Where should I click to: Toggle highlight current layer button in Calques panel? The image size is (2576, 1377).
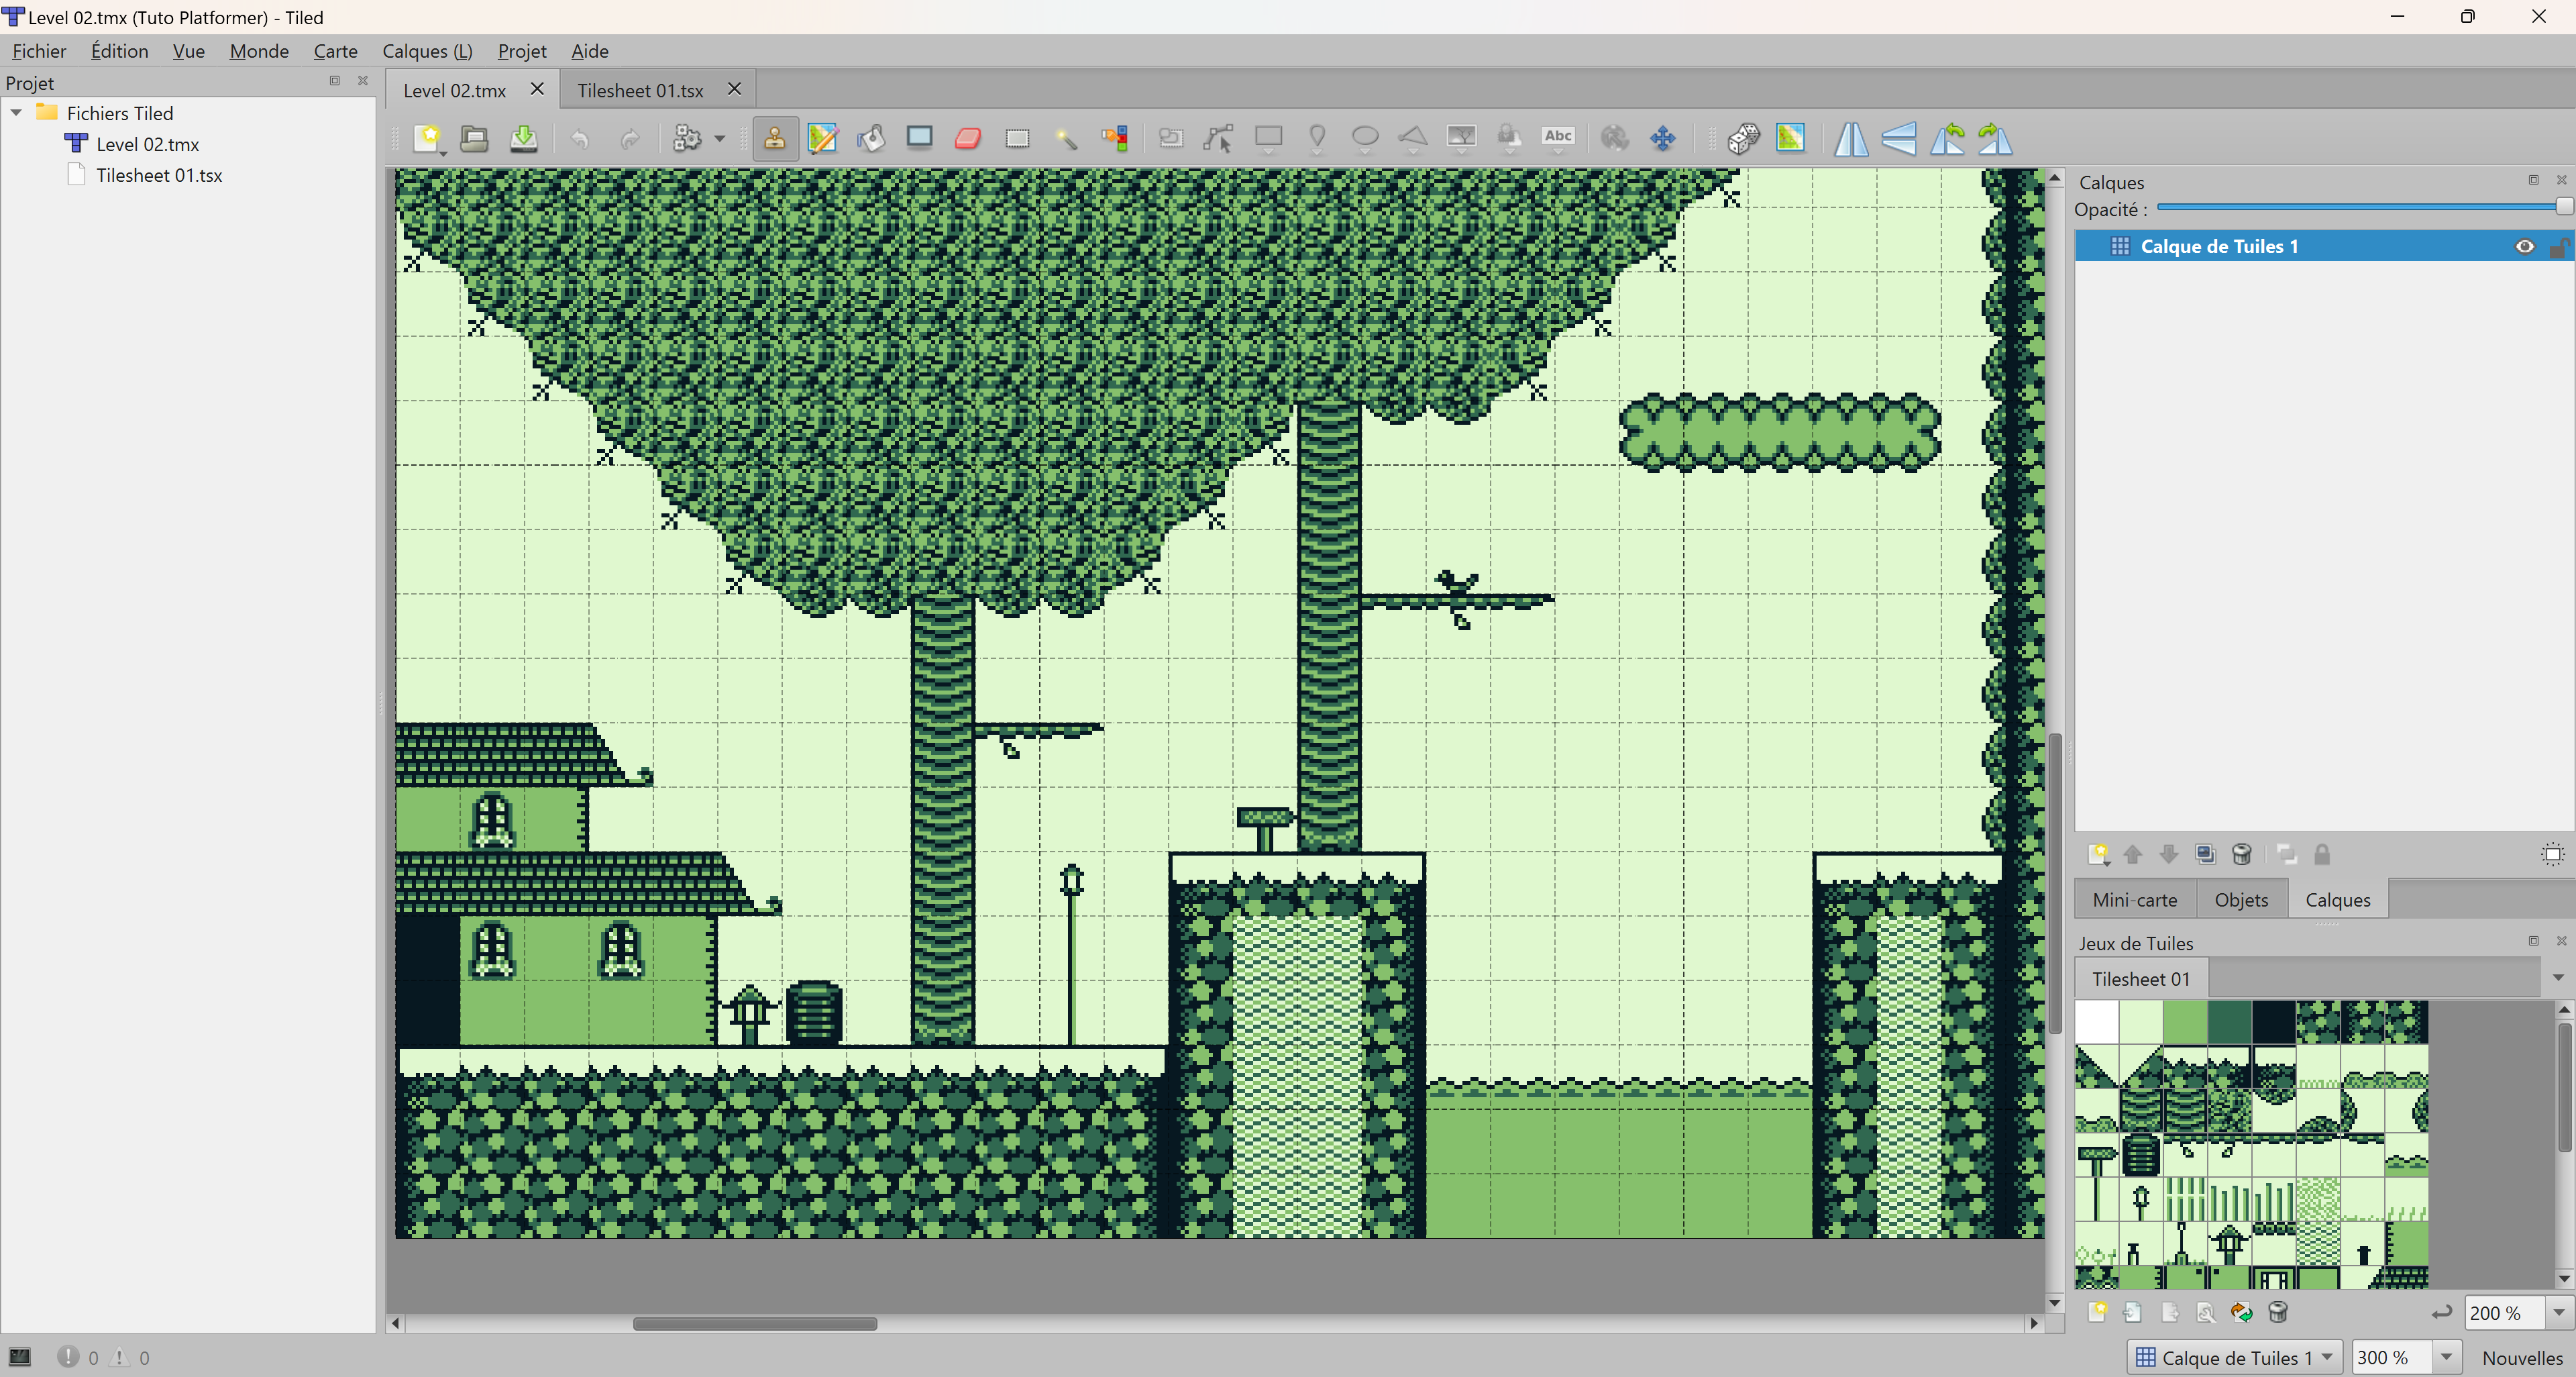tap(2552, 854)
